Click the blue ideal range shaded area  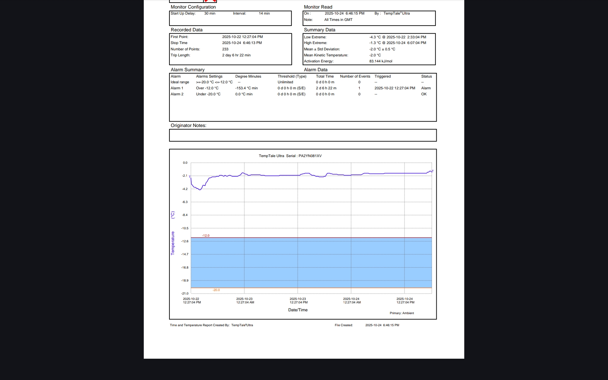point(311,263)
